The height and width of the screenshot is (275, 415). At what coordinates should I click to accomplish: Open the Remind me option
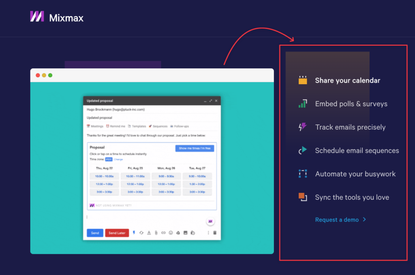pyautogui.click(x=116, y=126)
